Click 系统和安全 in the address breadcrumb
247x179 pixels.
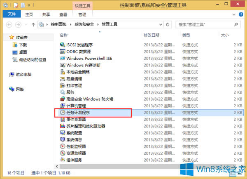coord(84,24)
